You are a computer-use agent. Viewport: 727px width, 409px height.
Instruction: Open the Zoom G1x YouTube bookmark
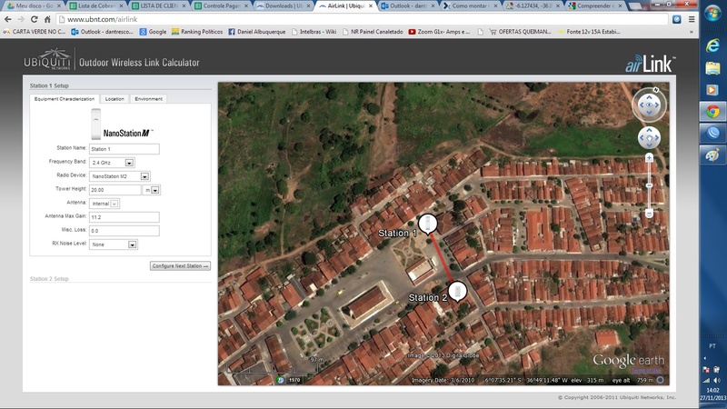(440, 32)
